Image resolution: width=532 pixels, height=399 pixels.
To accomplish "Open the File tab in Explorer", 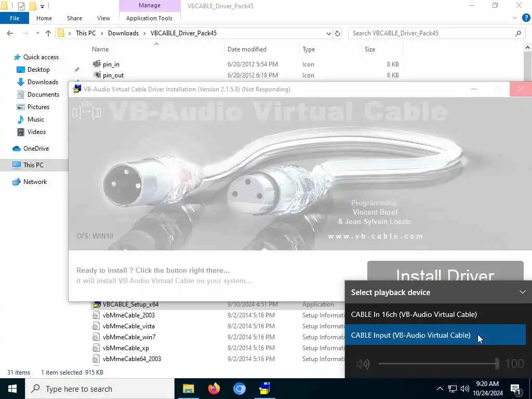I will (x=14, y=18).
